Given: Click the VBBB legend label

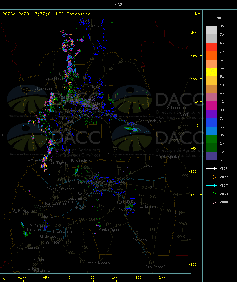Looking at the screenshot, I should [224, 202].
